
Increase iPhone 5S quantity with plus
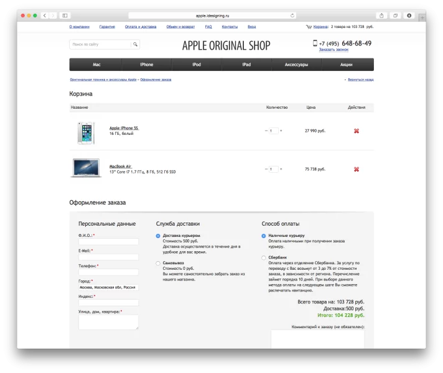pos(281,131)
